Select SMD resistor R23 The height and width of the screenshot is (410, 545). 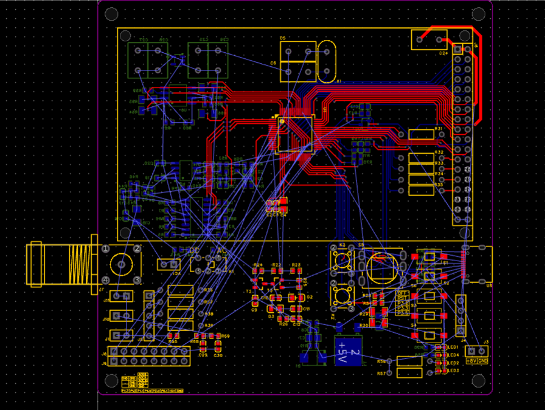pos(296,271)
